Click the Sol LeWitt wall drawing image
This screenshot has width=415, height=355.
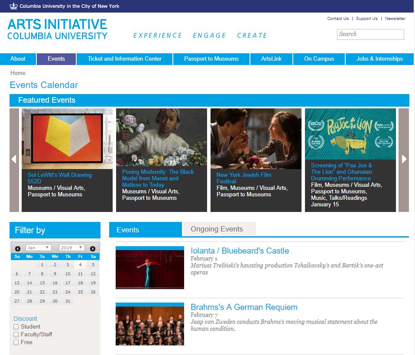coord(67,139)
